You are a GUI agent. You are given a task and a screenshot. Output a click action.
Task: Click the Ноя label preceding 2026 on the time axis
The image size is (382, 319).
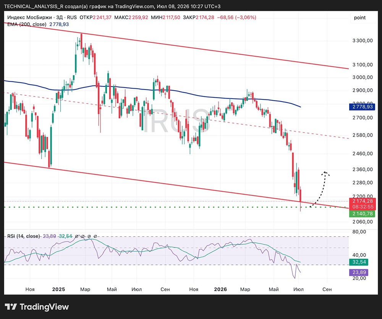click(x=194, y=289)
